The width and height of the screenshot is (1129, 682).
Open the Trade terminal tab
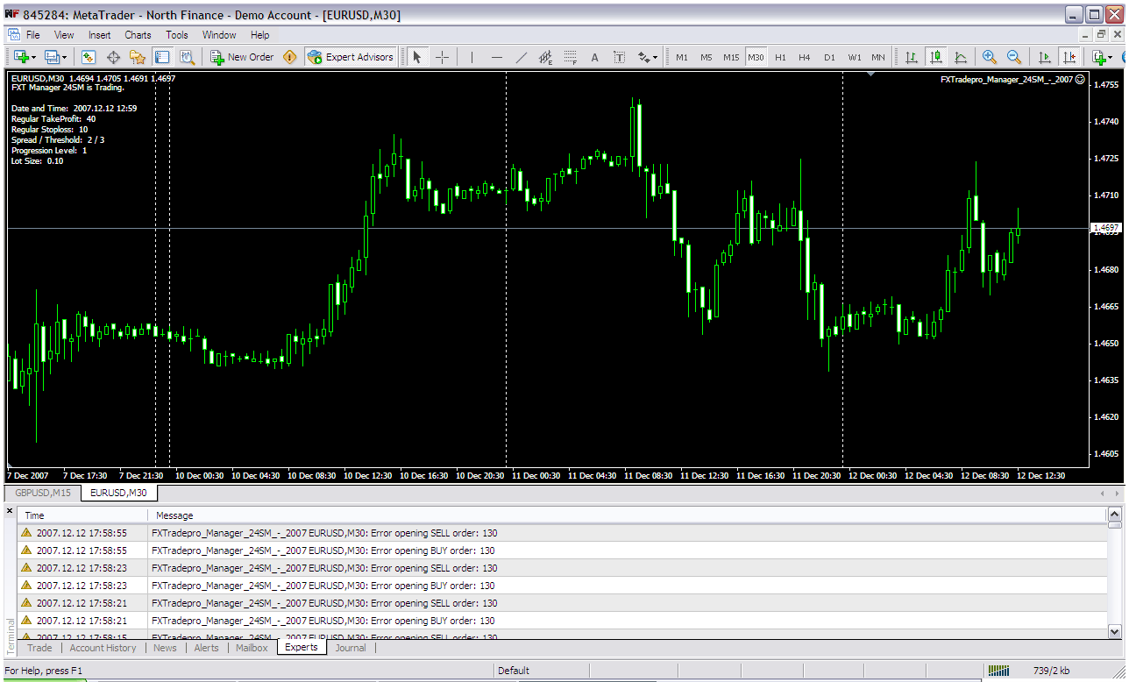tap(39, 648)
